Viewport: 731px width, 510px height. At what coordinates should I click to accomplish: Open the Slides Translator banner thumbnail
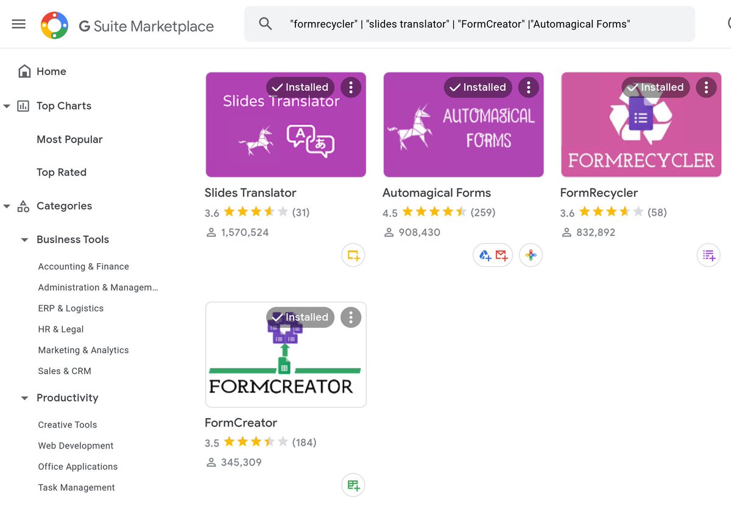point(286,125)
